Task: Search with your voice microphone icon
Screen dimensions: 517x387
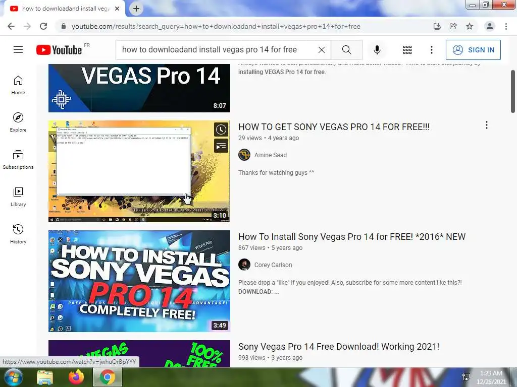Action: click(x=377, y=50)
